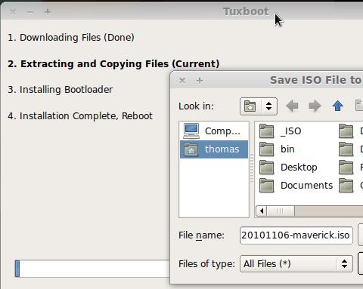The width and height of the screenshot is (363, 289).
Task: Click the Save ISO File to title
Action: 316,80
